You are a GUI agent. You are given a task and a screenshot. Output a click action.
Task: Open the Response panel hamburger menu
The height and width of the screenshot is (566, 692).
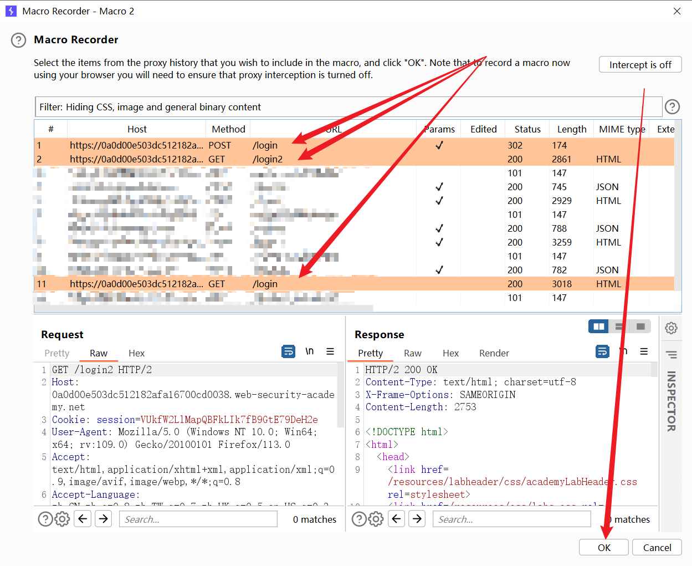644,351
